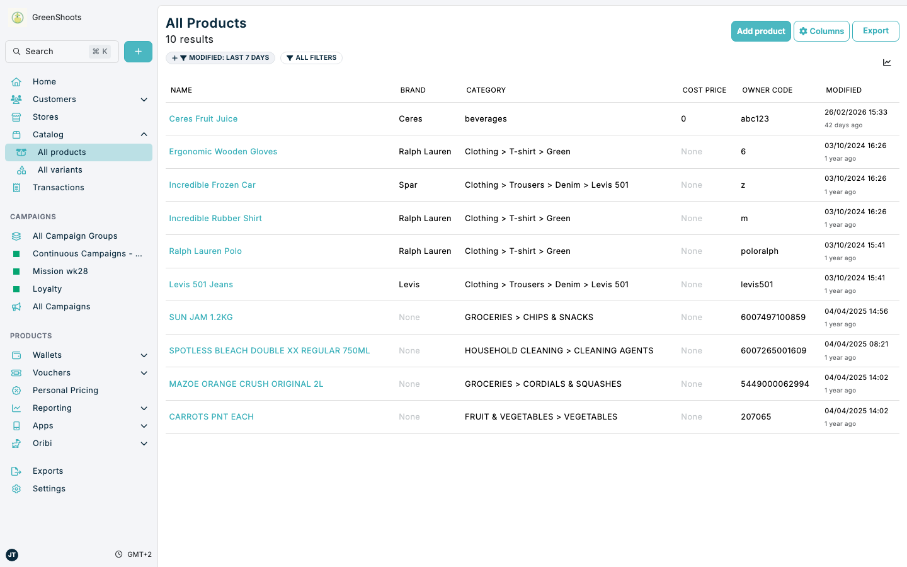
Task: Open the Personal Pricing page
Action: (65, 390)
